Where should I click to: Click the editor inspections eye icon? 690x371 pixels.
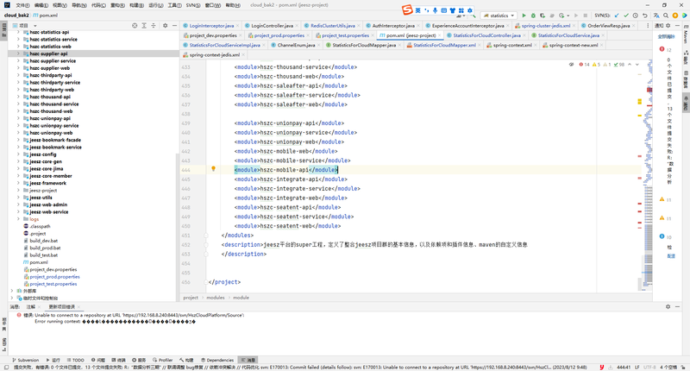pyautogui.click(x=571, y=64)
